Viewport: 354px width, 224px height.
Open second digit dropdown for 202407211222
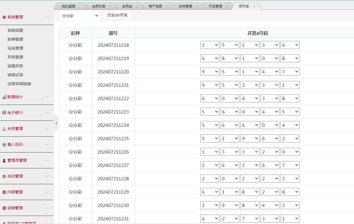(x=230, y=99)
